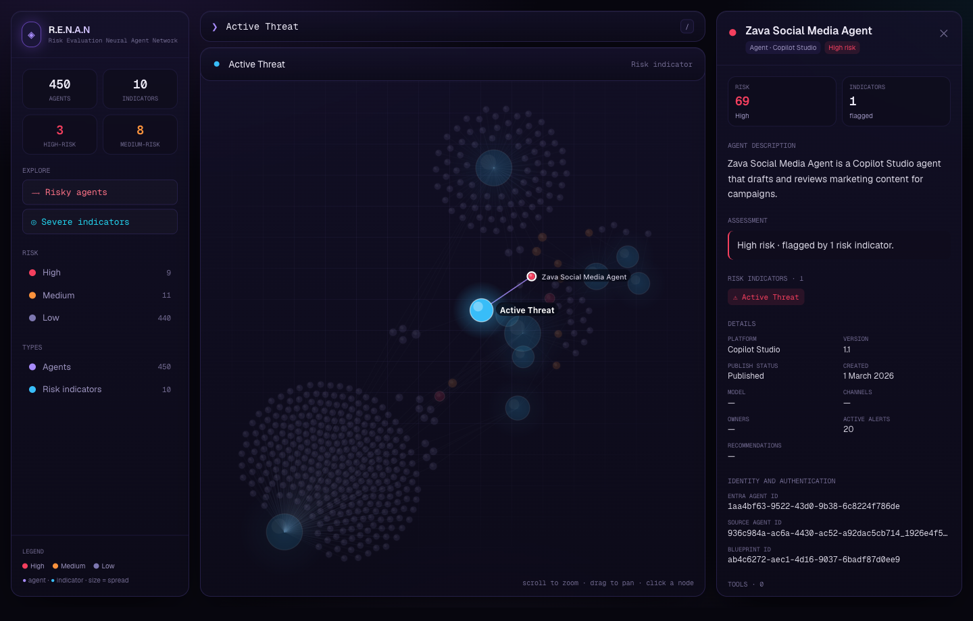The width and height of the screenshot is (973, 621).
Task: Click the Medium legend color dot
Action: [55, 566]
